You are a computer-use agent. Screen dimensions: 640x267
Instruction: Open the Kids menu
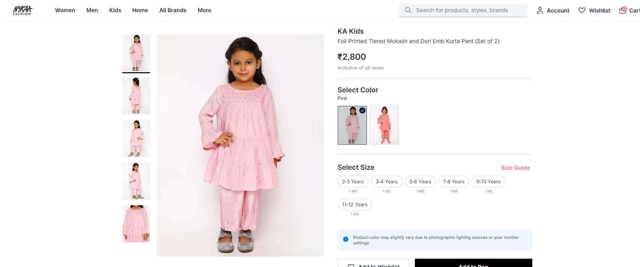pyautogui.click(x=115, y=10)
